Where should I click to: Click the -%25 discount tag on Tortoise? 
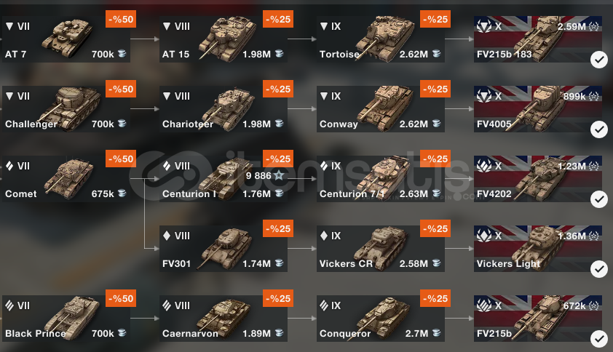click(x=435, y=19)
